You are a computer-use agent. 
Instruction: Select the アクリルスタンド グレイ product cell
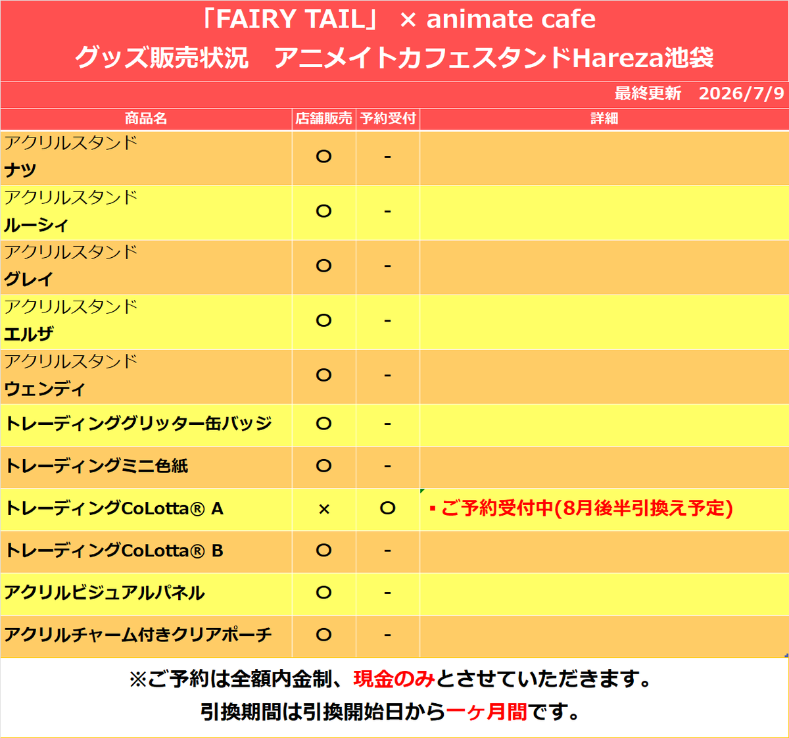point(146,267)
